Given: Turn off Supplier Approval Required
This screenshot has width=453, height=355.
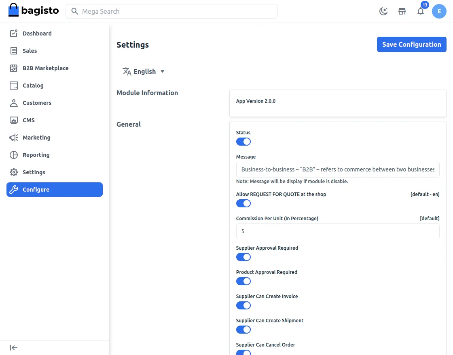Looking at the screenshot, I should [243, 257].
